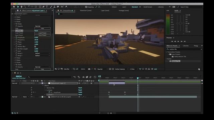Click the Draft 3D icon in the timeline
The height and width of the screenshot is (120, 214).
[79, 77]
